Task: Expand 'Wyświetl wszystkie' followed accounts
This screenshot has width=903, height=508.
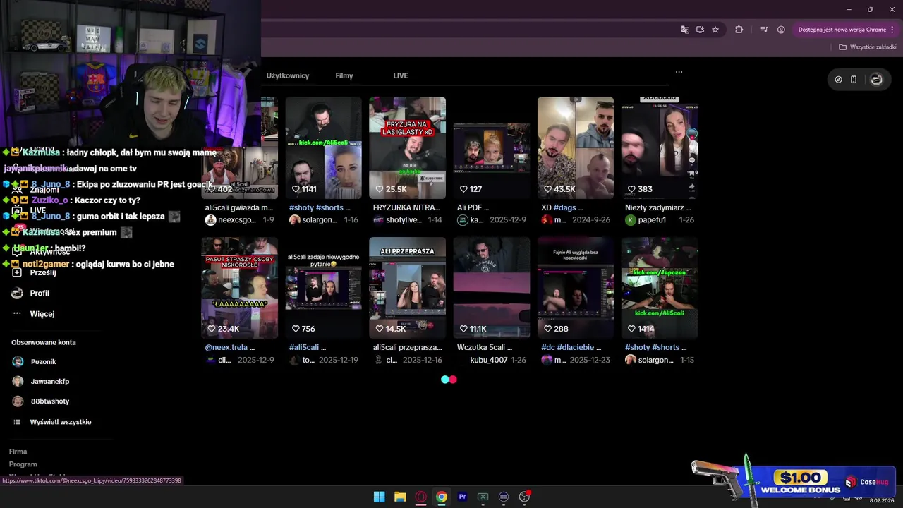Action: tap(60, 422)
